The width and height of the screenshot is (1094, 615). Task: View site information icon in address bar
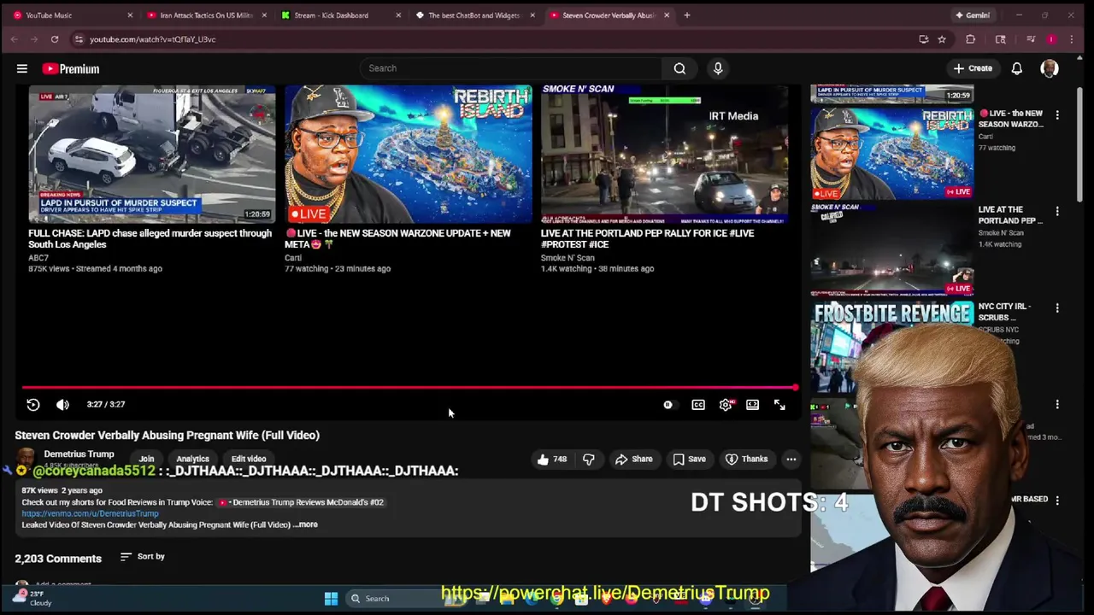tap(79, 39)
